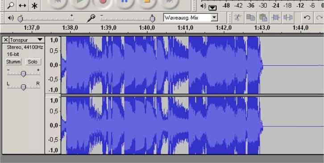
Task: Click the Silence selection icon
Action: pyautogui.click(x=288, y=18)
